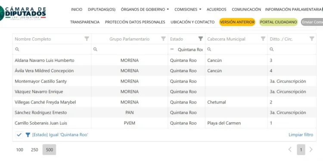Open the Acuerdos menu item
Viewport: 323px width, 161px height.
217,9
